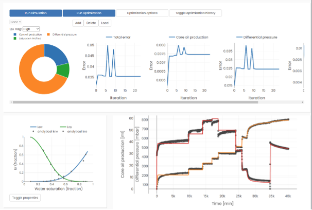Toggle krw legend entry
Image resolution: width=312 pixels, height=210 pixels.
click(36, 127)
